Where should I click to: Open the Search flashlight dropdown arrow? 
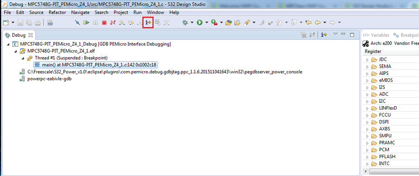254,23
